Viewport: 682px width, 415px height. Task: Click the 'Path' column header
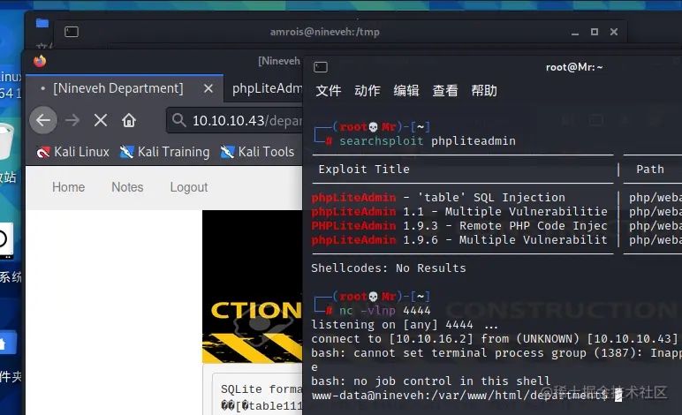(x=650, y=169)
